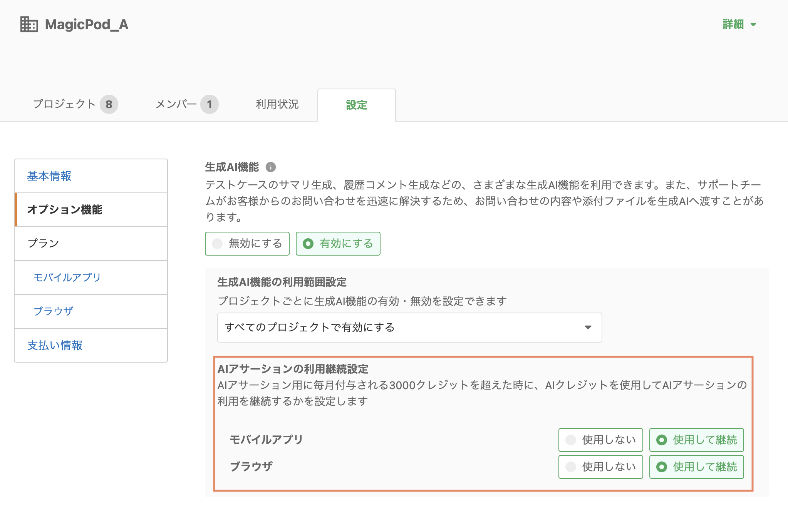Choose 使用して継続 for ブラウザ
788x505 pixels.
697,467
